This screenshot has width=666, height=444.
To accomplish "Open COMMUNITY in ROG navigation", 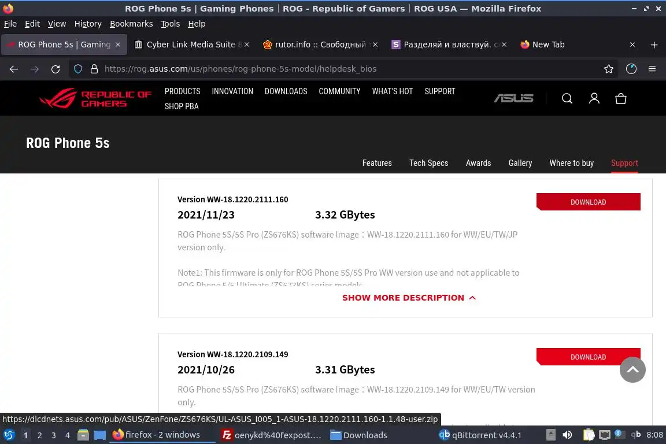I will coord(339,91).
